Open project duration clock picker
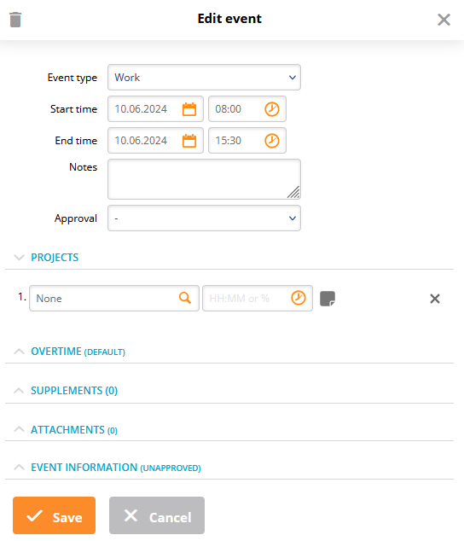The width and height of the screenshot is (464, 541). click(299, 298)
